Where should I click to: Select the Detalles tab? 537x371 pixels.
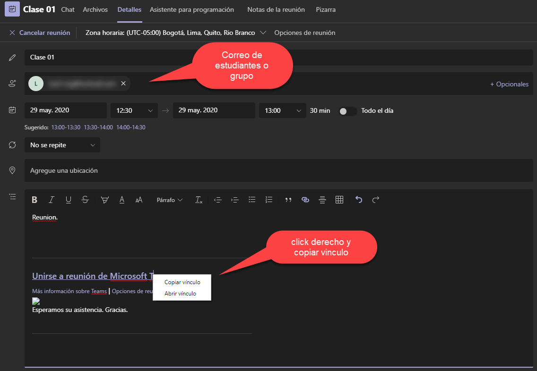tap(130, 9)
